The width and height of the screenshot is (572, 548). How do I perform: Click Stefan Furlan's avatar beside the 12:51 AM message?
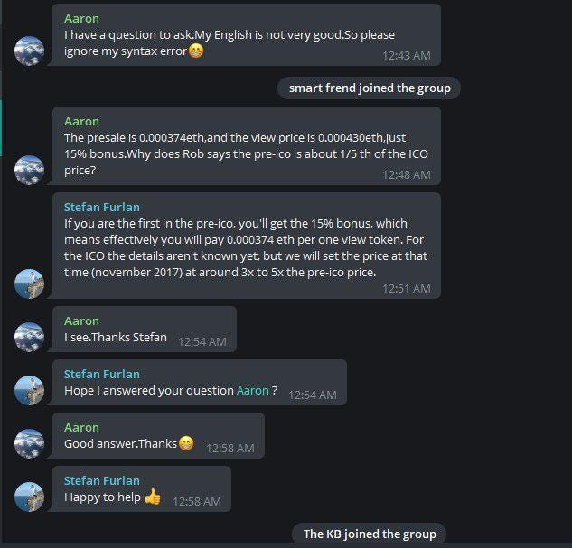click(29, 283)
